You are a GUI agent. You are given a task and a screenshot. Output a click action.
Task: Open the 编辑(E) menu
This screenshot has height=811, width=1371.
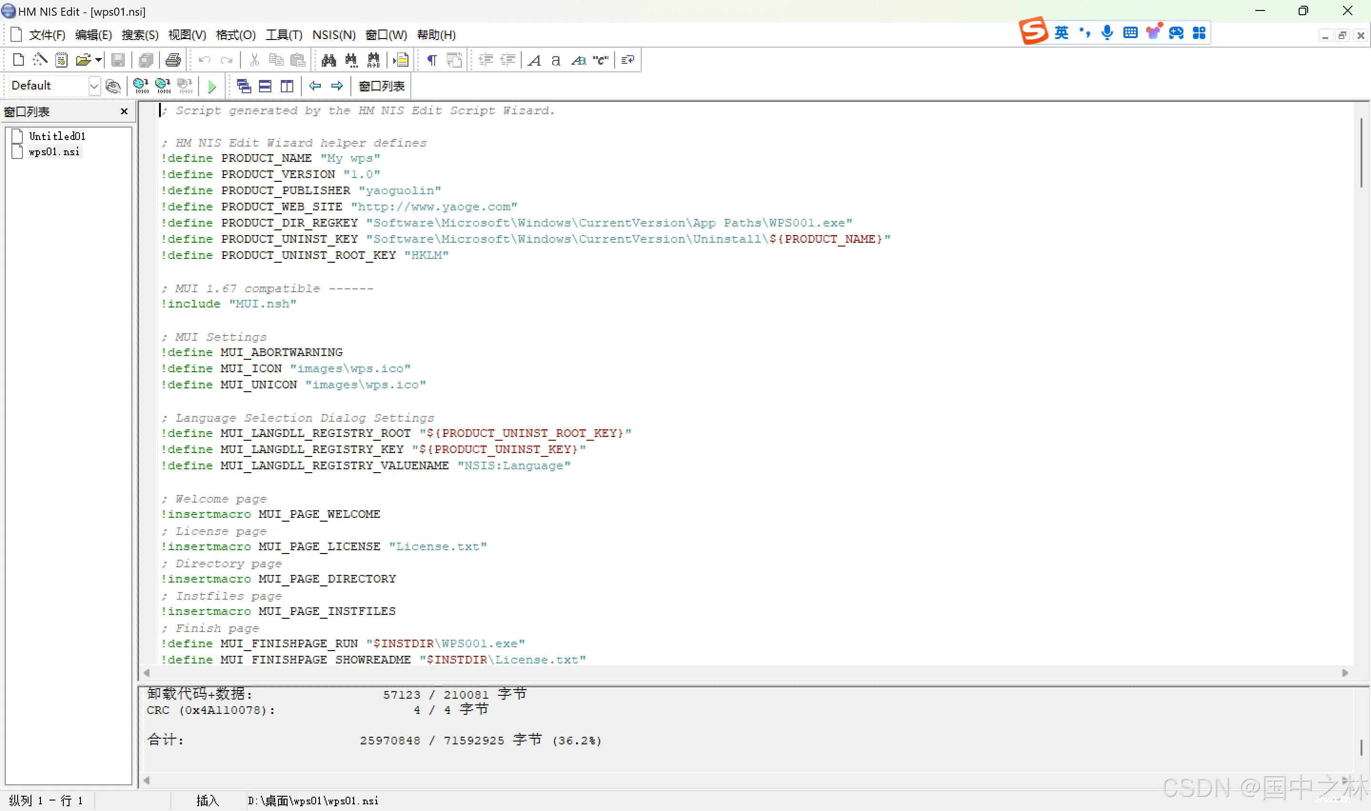pyautogui.click(x=93, y=35)
